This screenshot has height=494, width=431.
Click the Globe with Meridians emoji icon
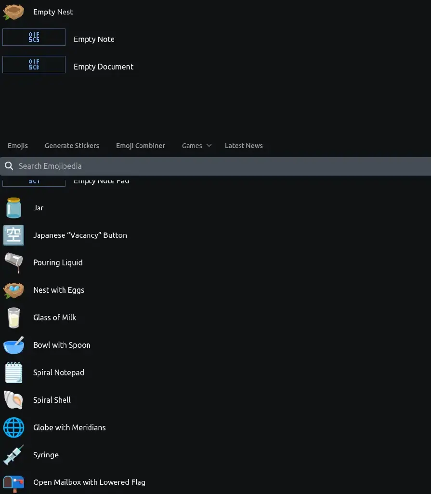(x=13, y=427)
